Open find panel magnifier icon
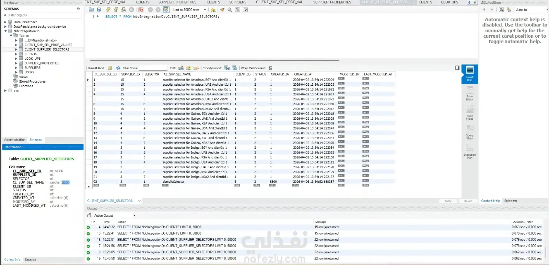 (230, 10)
